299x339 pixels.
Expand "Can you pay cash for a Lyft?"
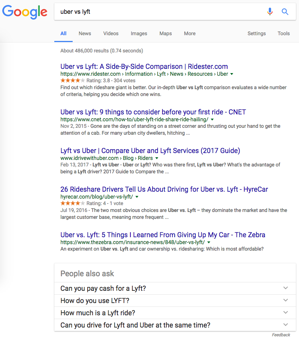285,288
